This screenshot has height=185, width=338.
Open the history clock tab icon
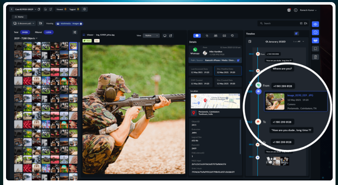click(233, 36)
